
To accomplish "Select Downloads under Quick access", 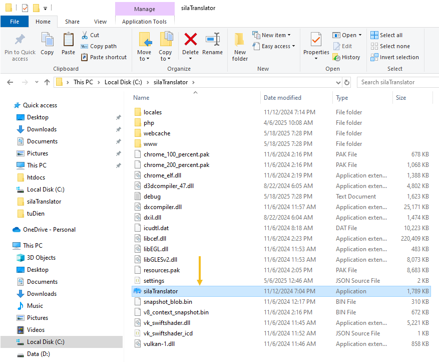I will point(42,129).
